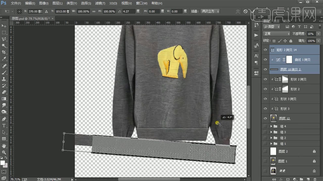Select the Path Selection tool
Image resolution: width=323 pixels, height=181 pixels.
click(4, 132)
